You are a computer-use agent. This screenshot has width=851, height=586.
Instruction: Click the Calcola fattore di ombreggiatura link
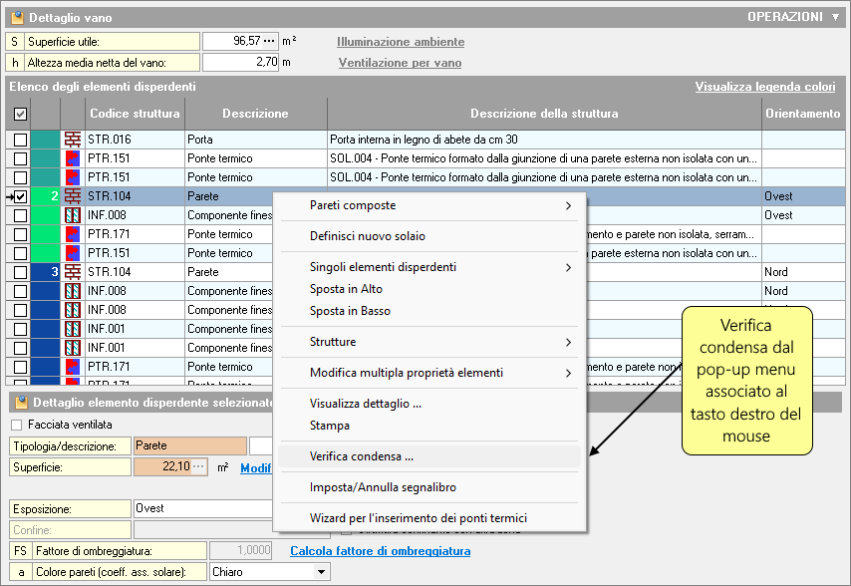pyautogui.click(x=380, y=551)
